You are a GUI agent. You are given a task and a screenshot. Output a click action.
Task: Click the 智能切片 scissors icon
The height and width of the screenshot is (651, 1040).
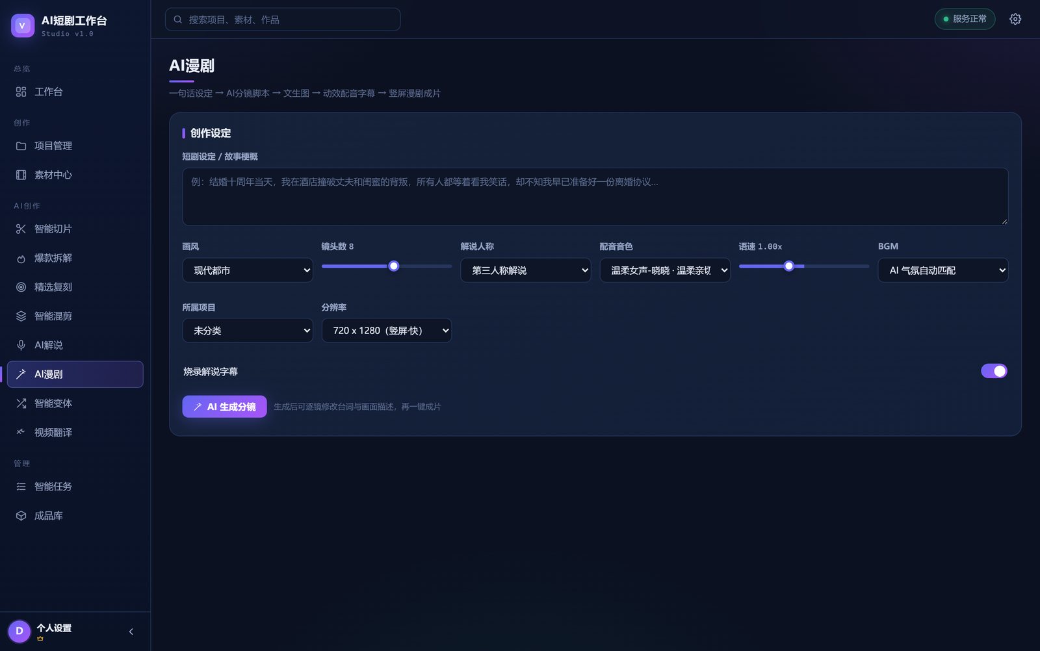tap(21, 229)
